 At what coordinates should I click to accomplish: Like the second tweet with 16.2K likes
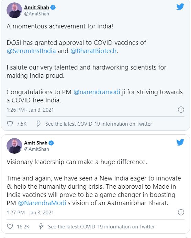pyautogui.click(x=10, y=227)
